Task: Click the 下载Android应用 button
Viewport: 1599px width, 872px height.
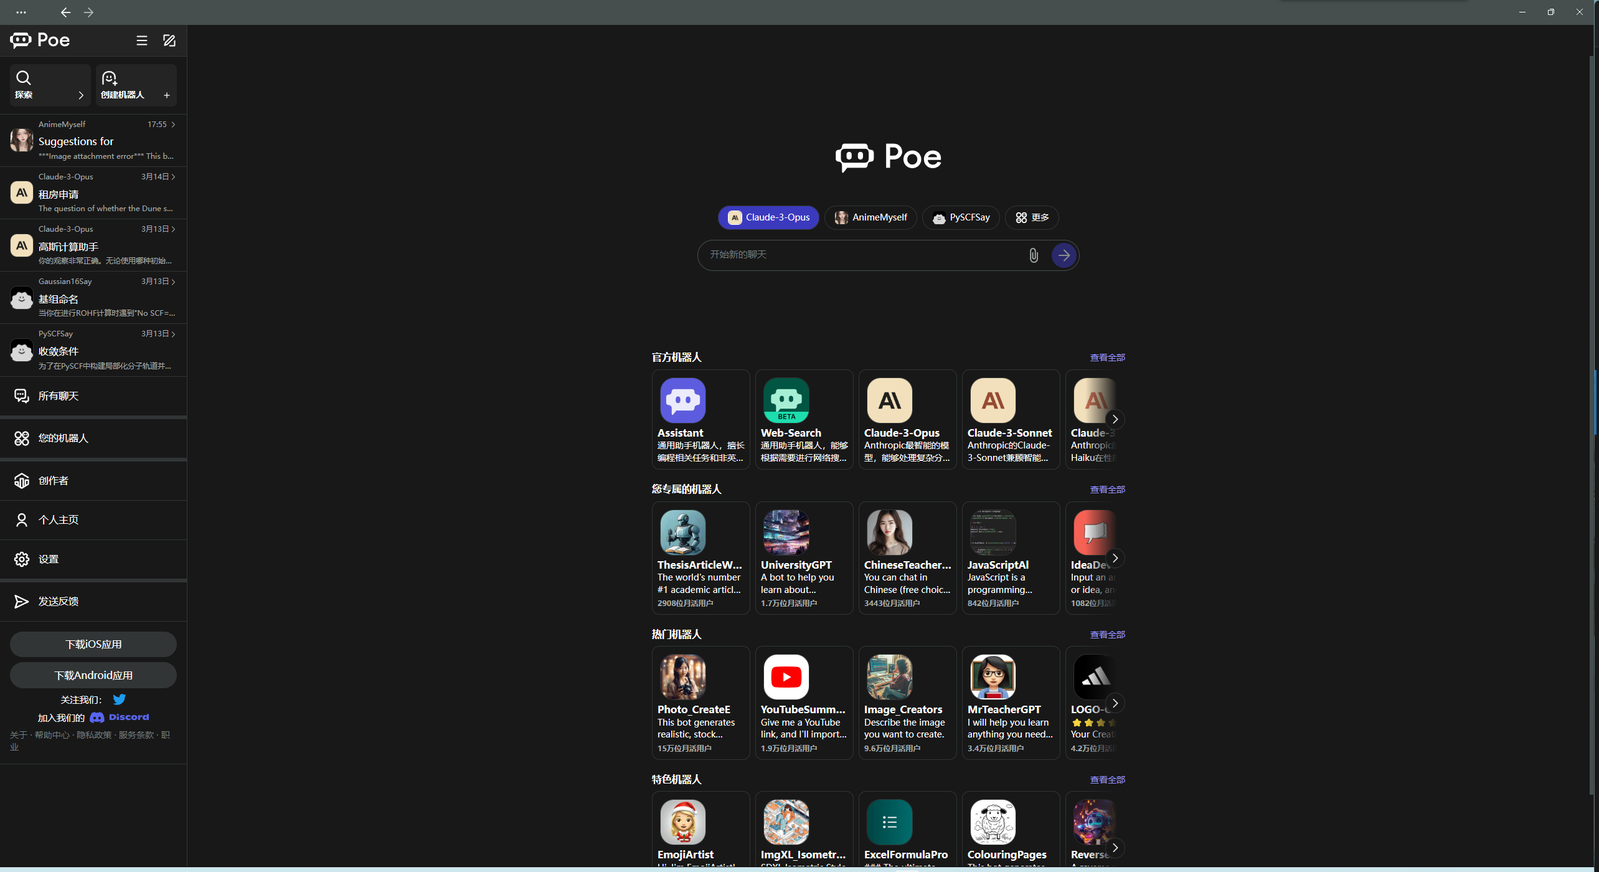Action: 93,676
